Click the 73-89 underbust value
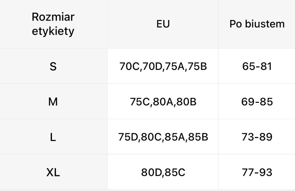Image resolution: width=295 pixels, height=191 pixels. (257, 137)
